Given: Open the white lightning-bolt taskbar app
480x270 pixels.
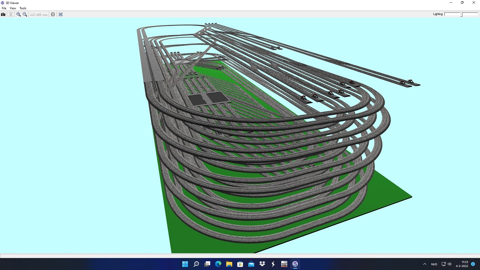Looking at the screenshot, I should 273,264.
